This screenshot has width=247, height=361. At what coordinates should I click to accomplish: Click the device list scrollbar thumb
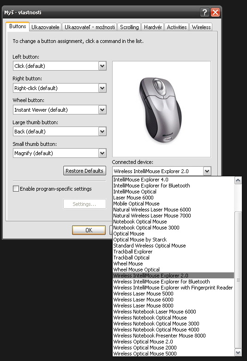(x=238, y=280)
